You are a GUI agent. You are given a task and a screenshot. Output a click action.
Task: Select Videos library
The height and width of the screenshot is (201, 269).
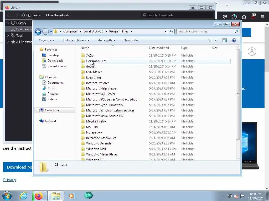click(52, 99)
